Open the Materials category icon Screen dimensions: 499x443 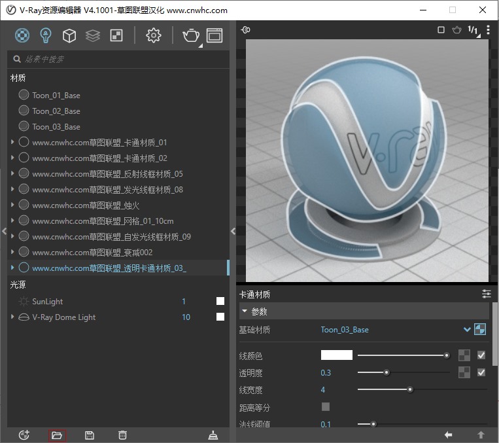[x=22, y=35]
